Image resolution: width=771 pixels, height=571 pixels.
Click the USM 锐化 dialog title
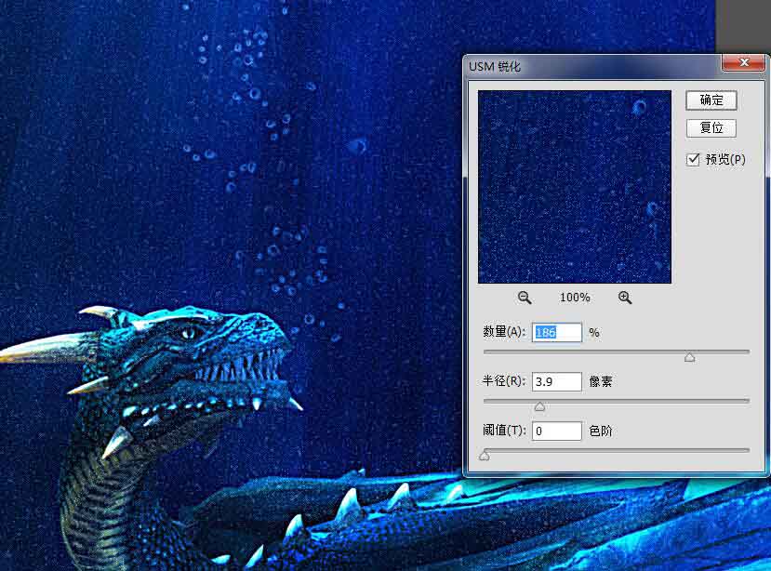click(x=494, y=66)
